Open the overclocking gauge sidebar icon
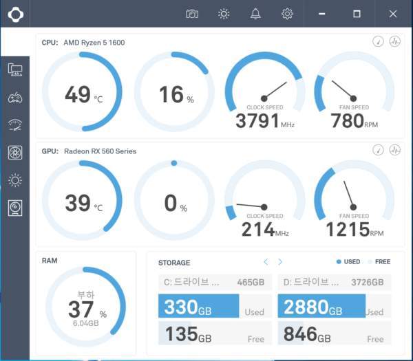 [15, 125]
